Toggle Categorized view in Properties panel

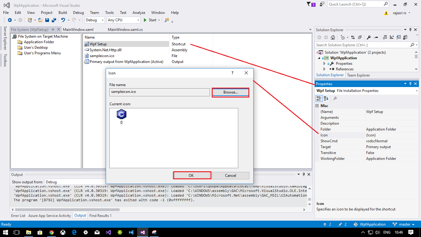[319, 98]
